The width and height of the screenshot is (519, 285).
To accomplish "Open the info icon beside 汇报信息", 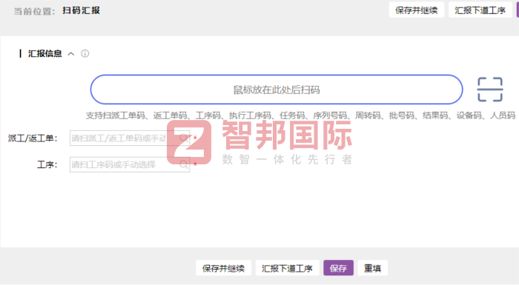I will 85,53.
